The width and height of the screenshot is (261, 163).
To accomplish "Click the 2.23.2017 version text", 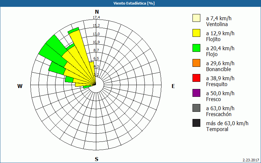I will click(x=251, y=160).
